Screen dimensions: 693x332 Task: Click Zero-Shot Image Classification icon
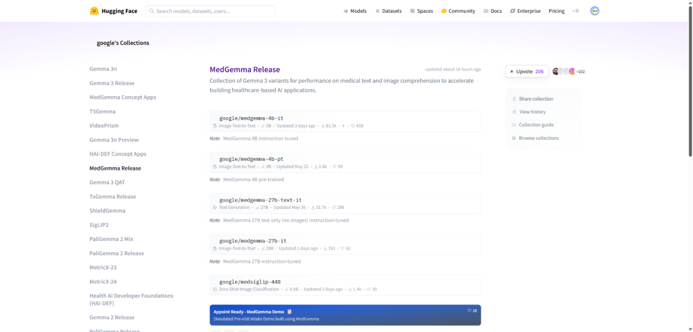215,290
